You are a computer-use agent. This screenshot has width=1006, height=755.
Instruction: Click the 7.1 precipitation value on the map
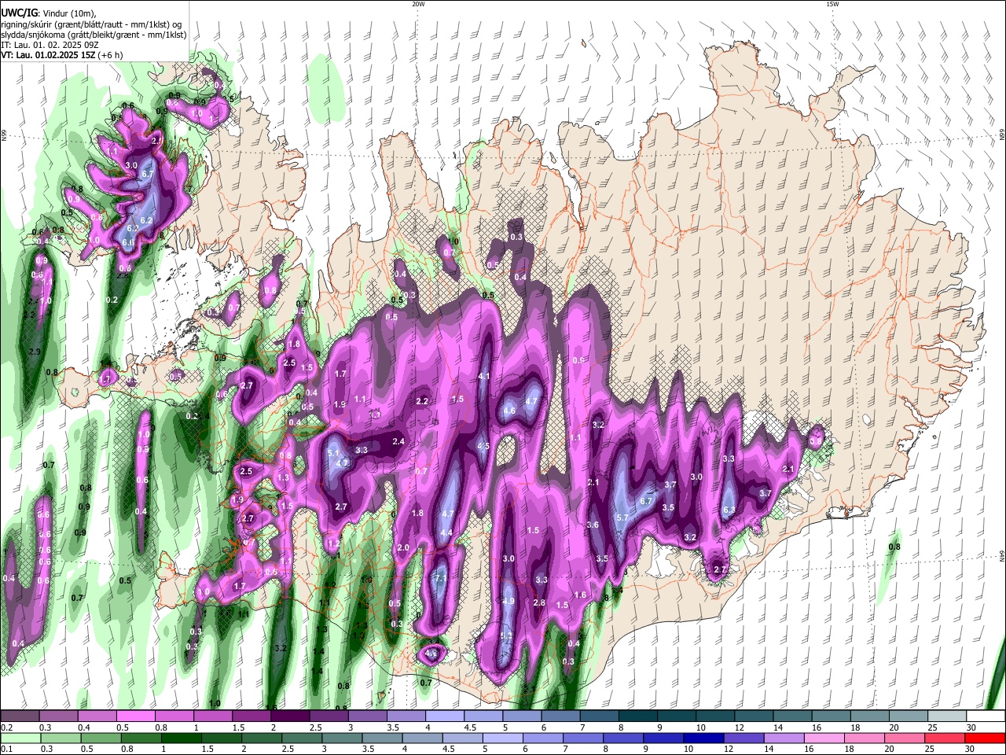click(440, 579)
